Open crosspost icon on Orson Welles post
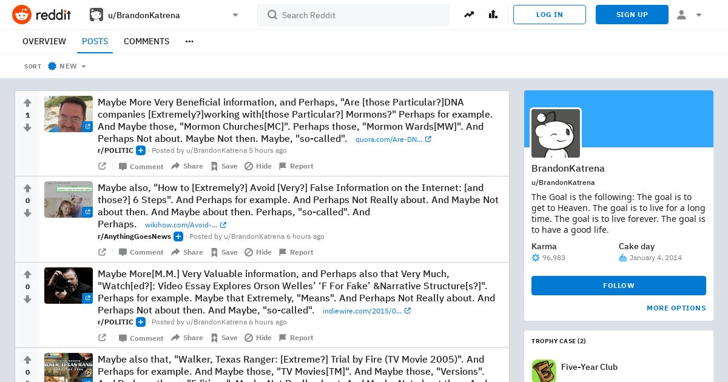Screen dimensions: 728x382 [x=102, y=338]
